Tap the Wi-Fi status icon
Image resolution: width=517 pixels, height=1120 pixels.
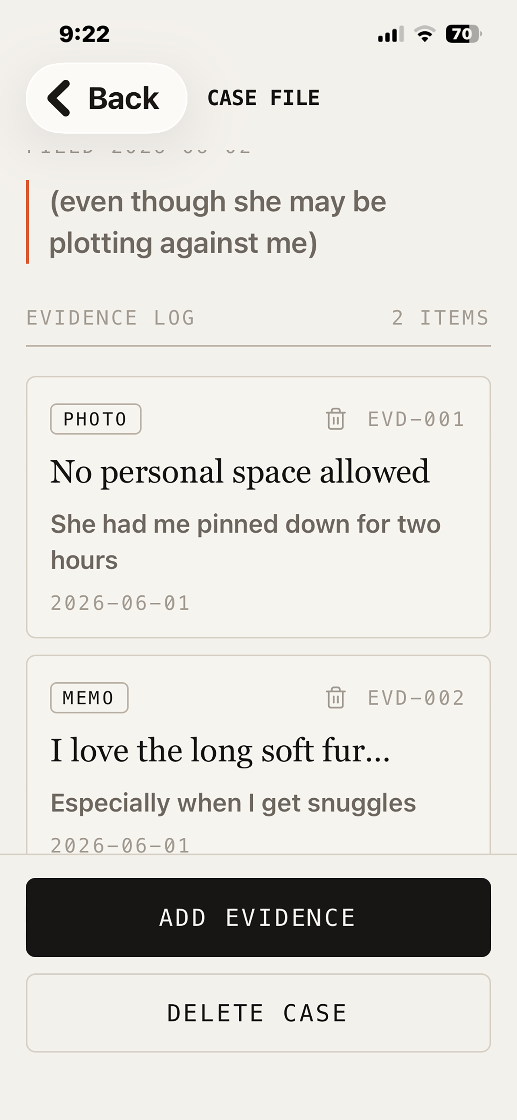click(424, 34)
